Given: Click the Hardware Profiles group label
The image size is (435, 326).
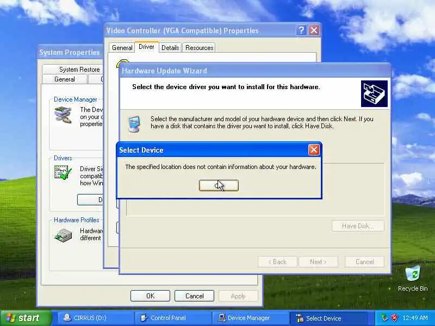Looking at the screenshot, I should (x=76, y=220).
